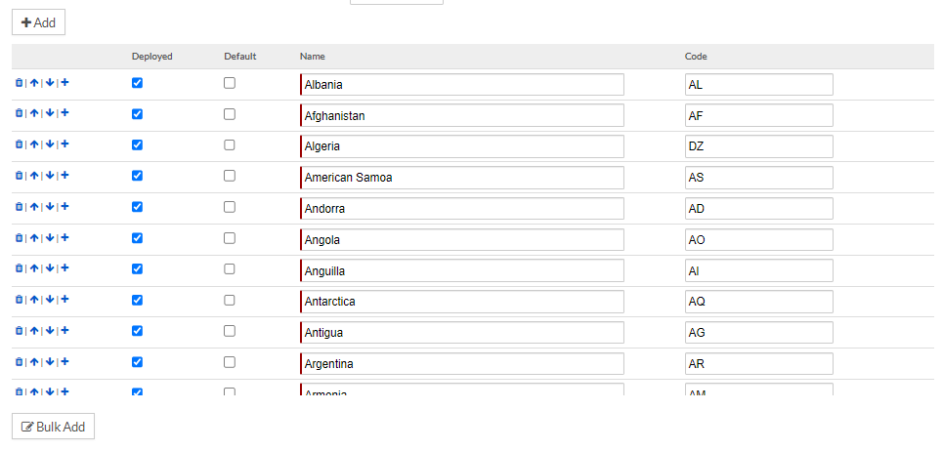Image resolution: width=942 pixels, height=451 pixels.
Task: Click the AS code input field
Action: pyautogui.click(x=758, y=178)
